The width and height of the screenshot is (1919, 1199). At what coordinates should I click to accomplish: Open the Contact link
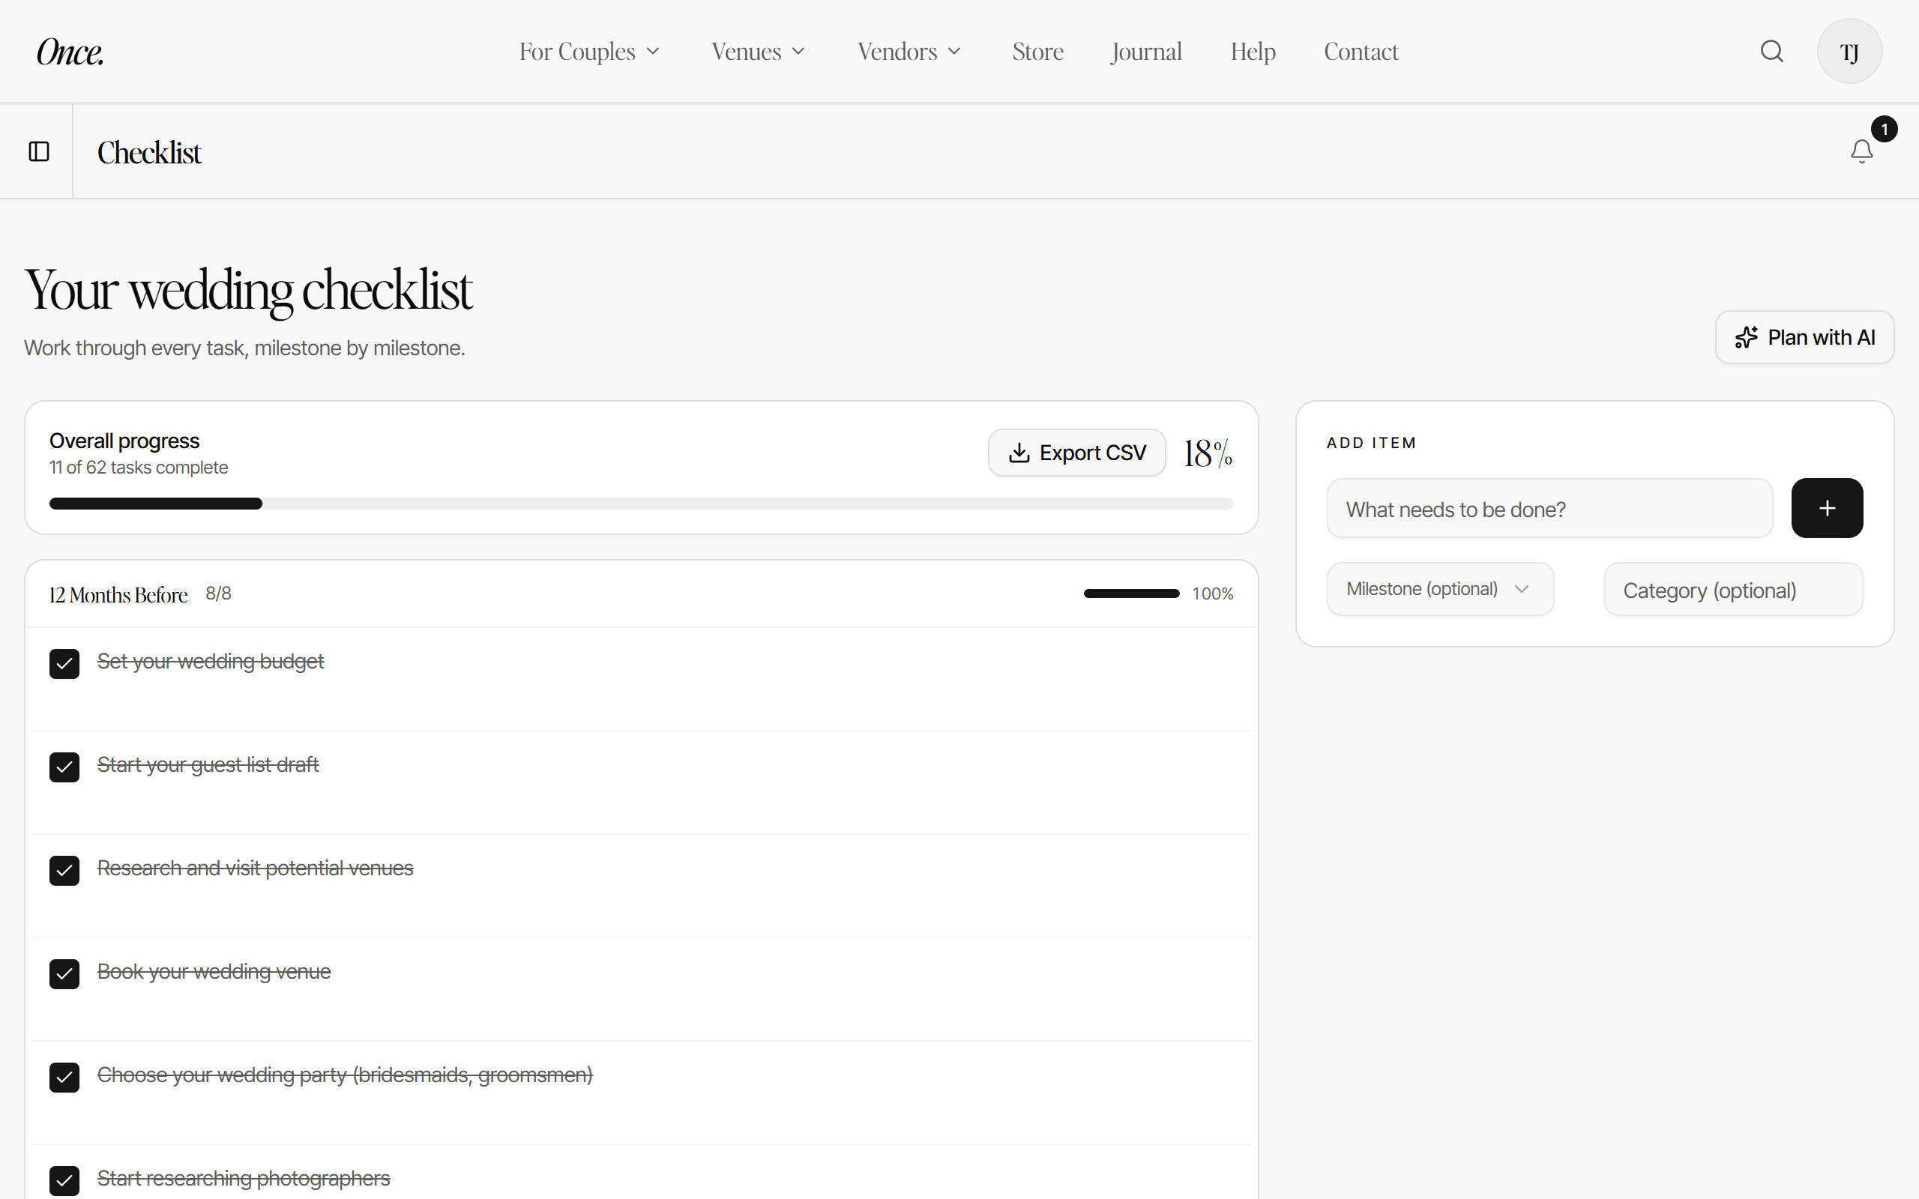point(1361,52)
